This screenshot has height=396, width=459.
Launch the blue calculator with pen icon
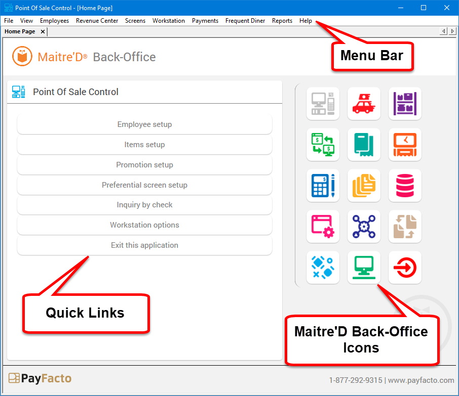(323, 186)
